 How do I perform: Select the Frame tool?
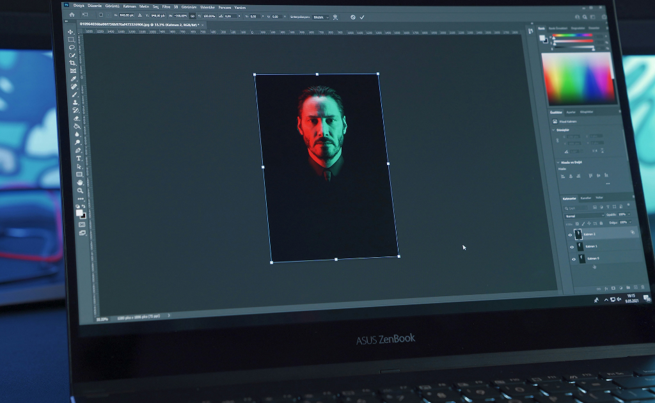click(x=73, y=71)
